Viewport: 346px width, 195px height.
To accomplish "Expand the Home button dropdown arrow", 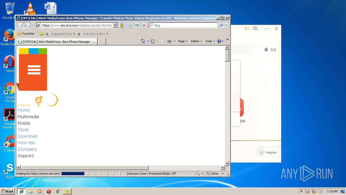I will (148, 41).
